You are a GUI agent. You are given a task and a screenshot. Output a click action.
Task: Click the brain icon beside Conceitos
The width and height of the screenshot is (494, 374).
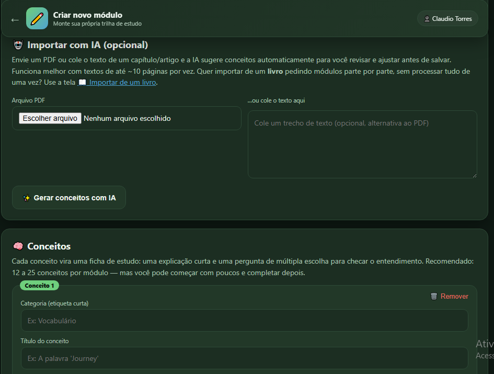coord(18,246)
